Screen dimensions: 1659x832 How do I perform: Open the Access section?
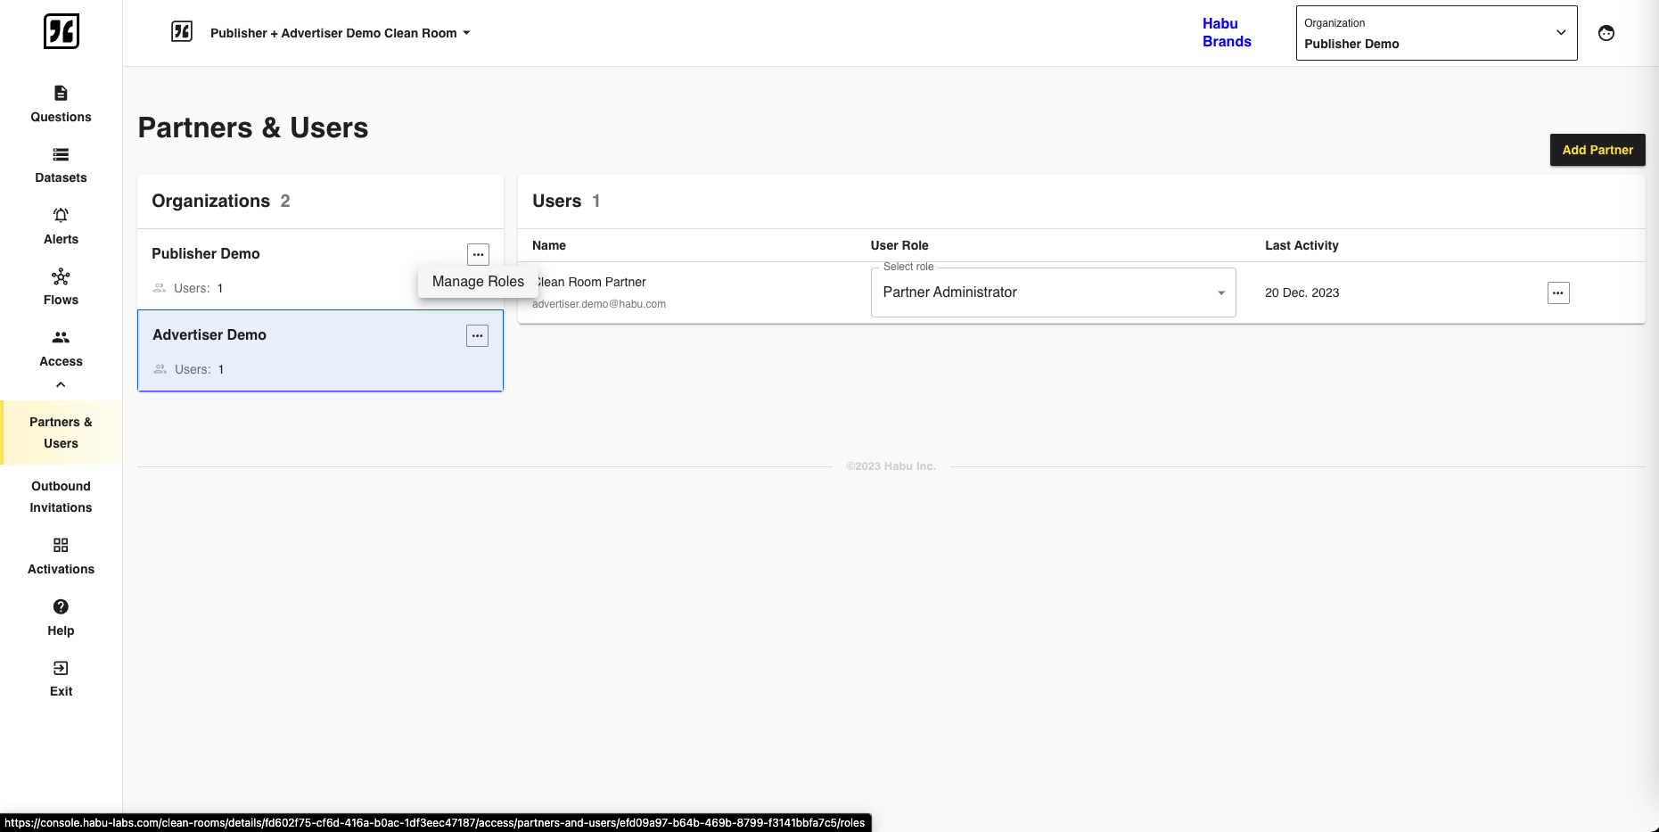coord(61,349)
